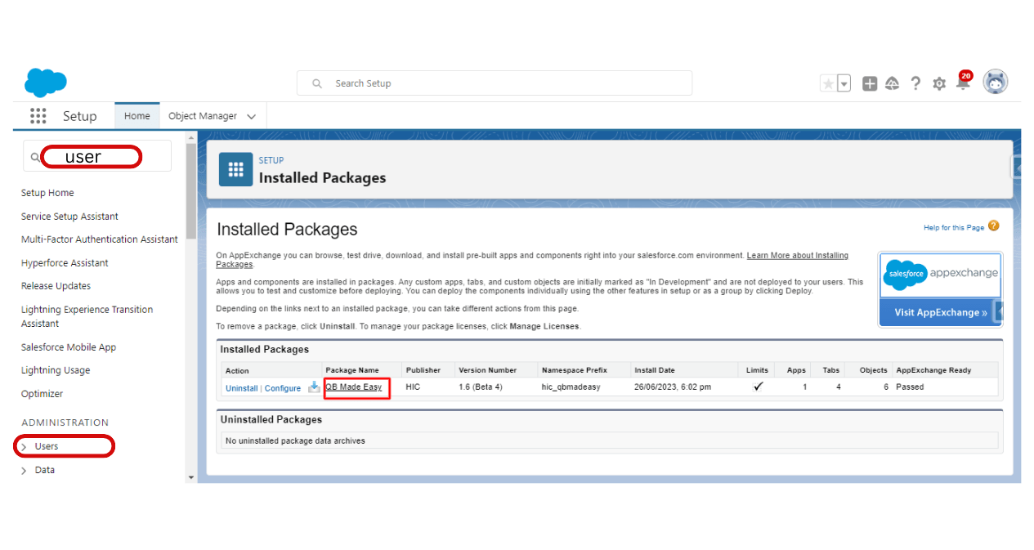Open Multi-Factor Authentication Assistant
This screenshot has width=1034, height=550.
(100, 239)
